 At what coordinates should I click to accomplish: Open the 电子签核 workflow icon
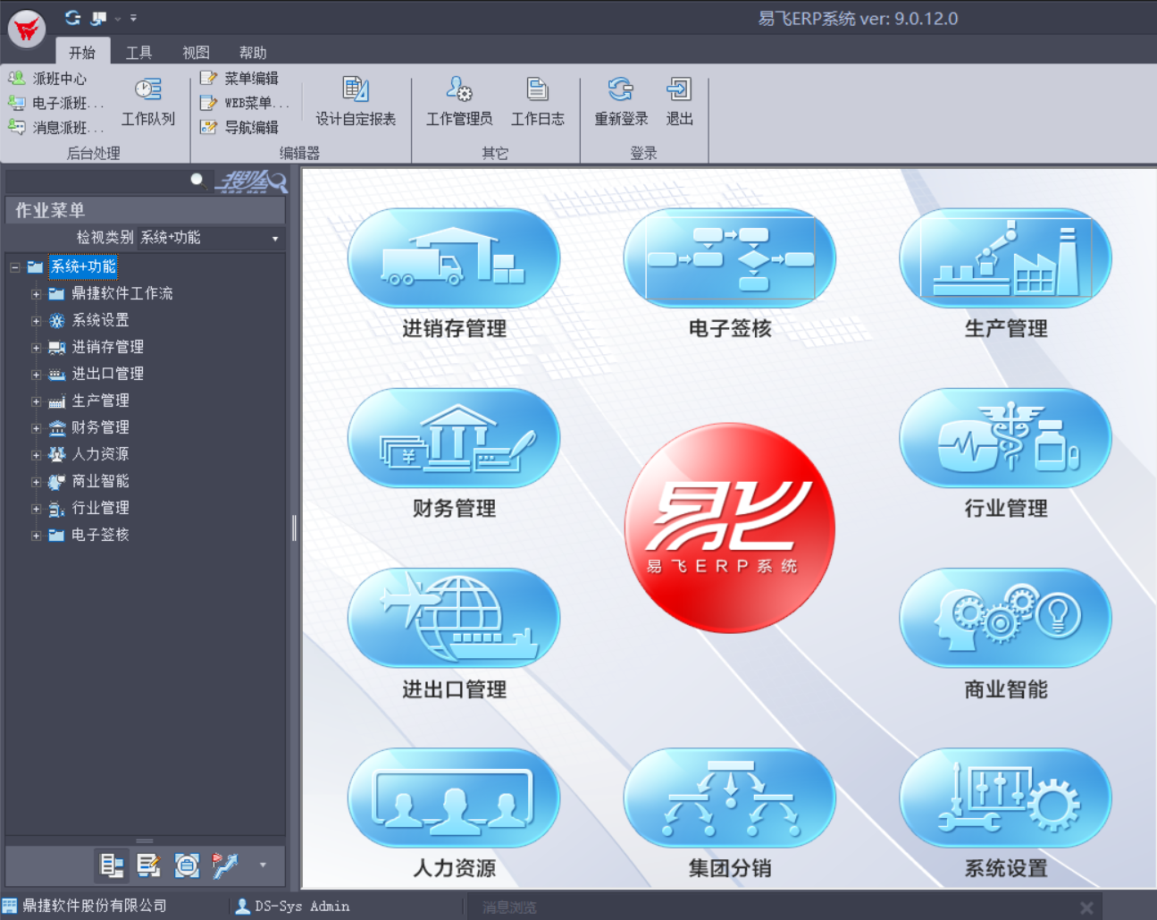pyautogui.click(x=729, y=258)
